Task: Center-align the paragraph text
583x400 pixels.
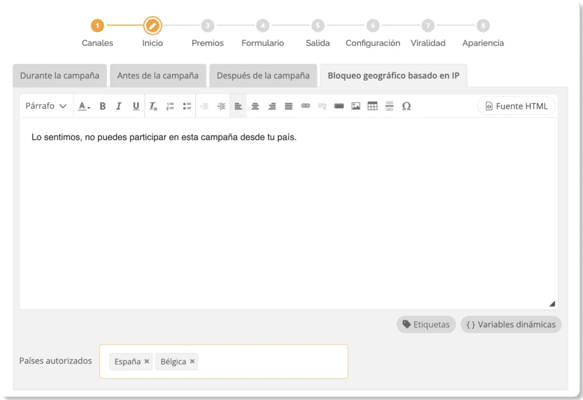Action: coord(255,106)
